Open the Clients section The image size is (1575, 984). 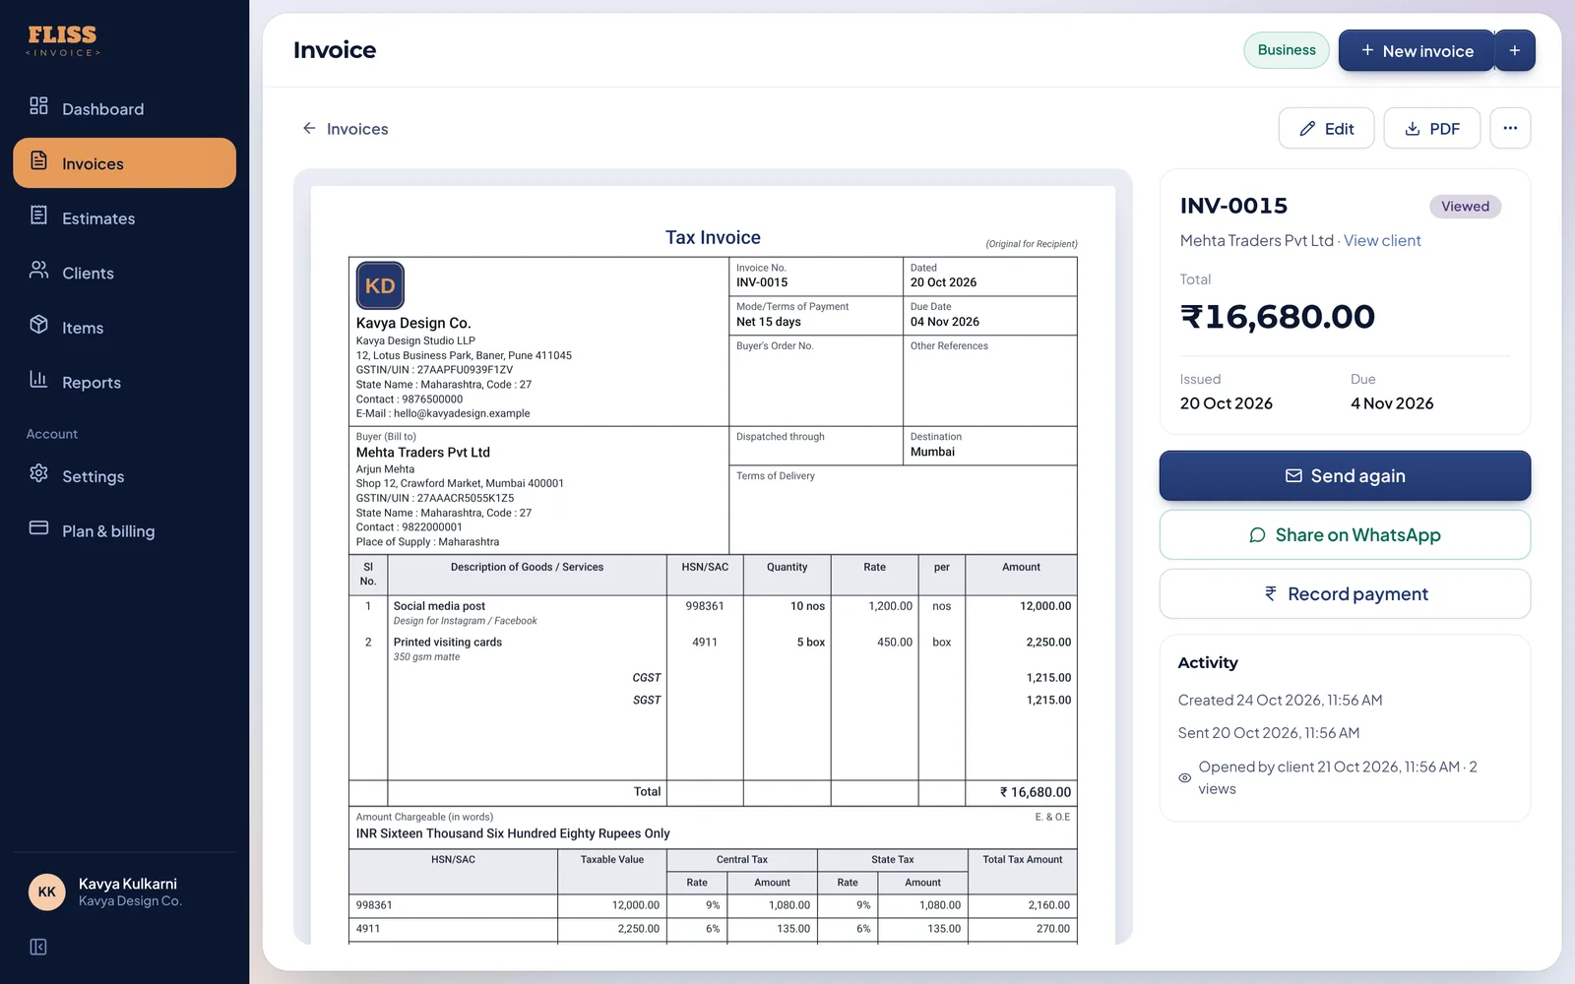tap(125, 273)
